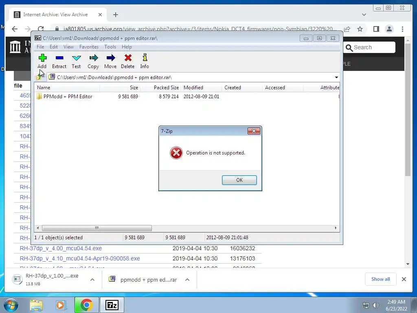The width and height of the screenshot is (417, 313).
Task: Click the modified date 2012-08-09 21:01
Action: 201,96
